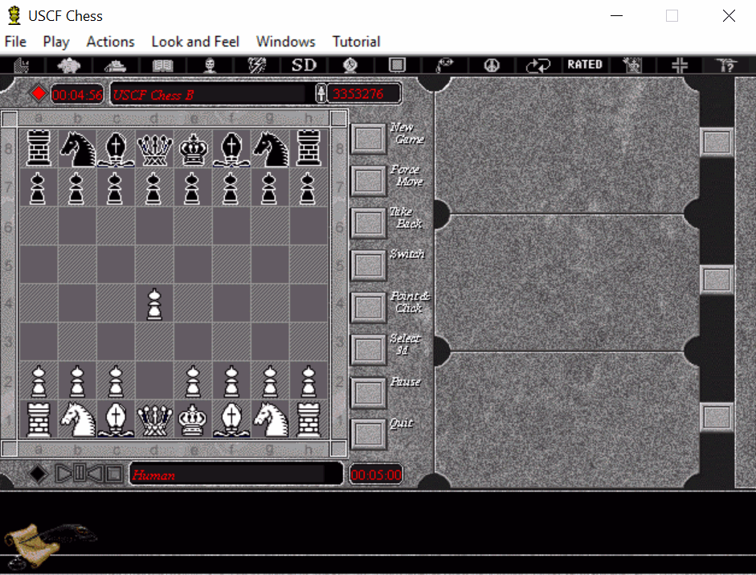Click the person bust toolbar icon
756x575 pixels.
coord(209,64)
